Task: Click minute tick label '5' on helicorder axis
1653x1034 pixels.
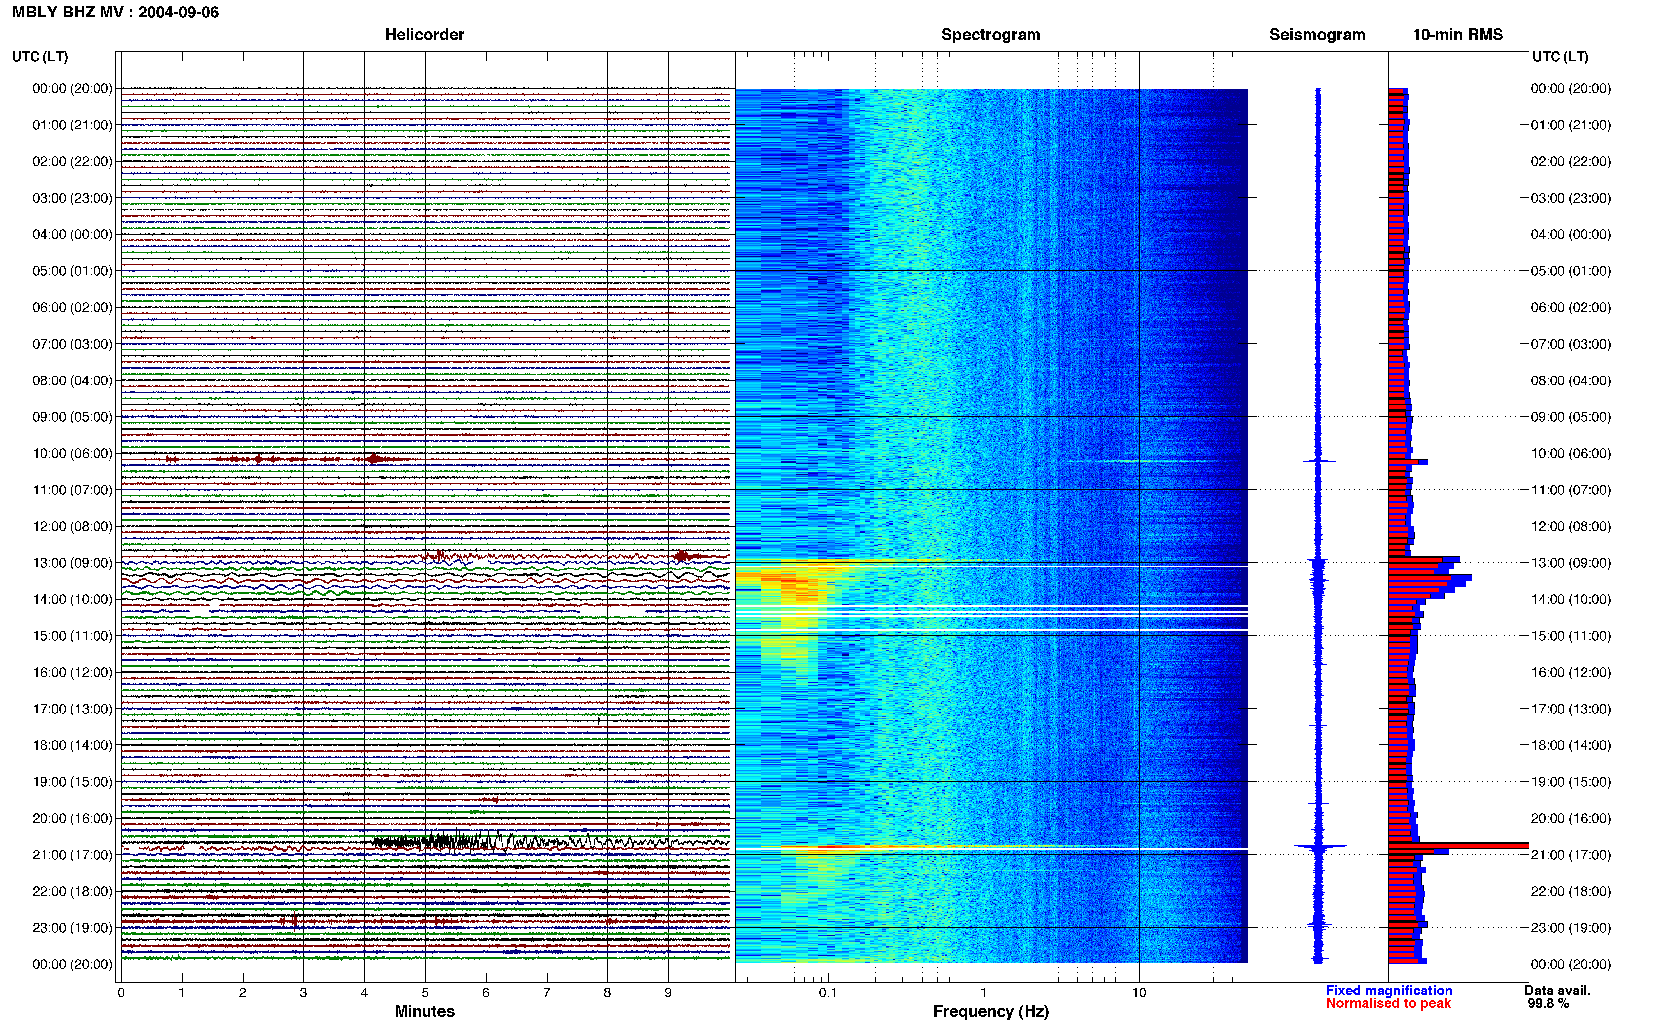Action: (425, 993)
